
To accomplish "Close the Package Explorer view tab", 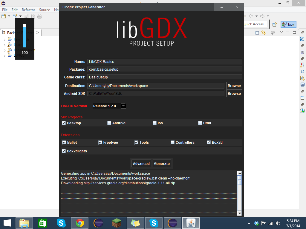I will [38, 33].
